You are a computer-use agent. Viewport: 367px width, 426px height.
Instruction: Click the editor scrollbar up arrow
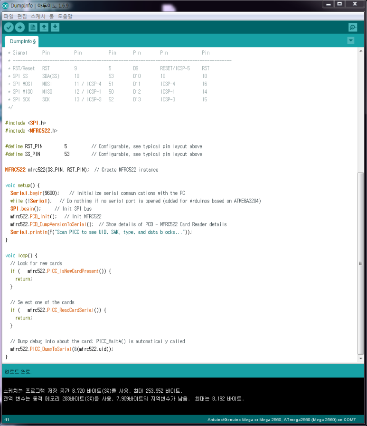[361, 51]
